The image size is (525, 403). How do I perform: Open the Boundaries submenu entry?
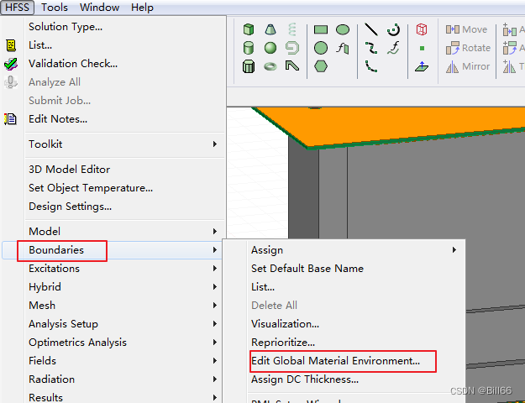click(x=113, y=250)
